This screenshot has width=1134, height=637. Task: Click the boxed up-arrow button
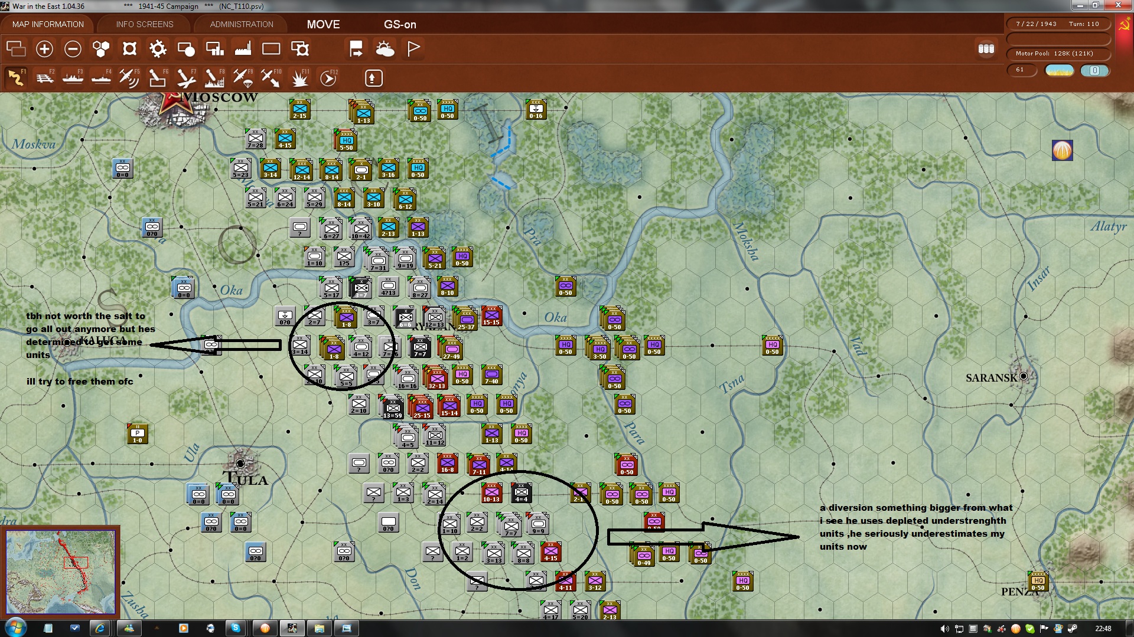point(373,78)
